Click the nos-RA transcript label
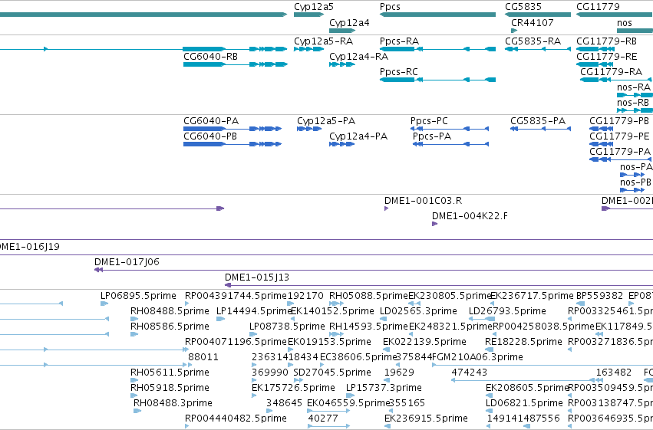Viewport: 653px width, 430px height. (x=633, y=87)
